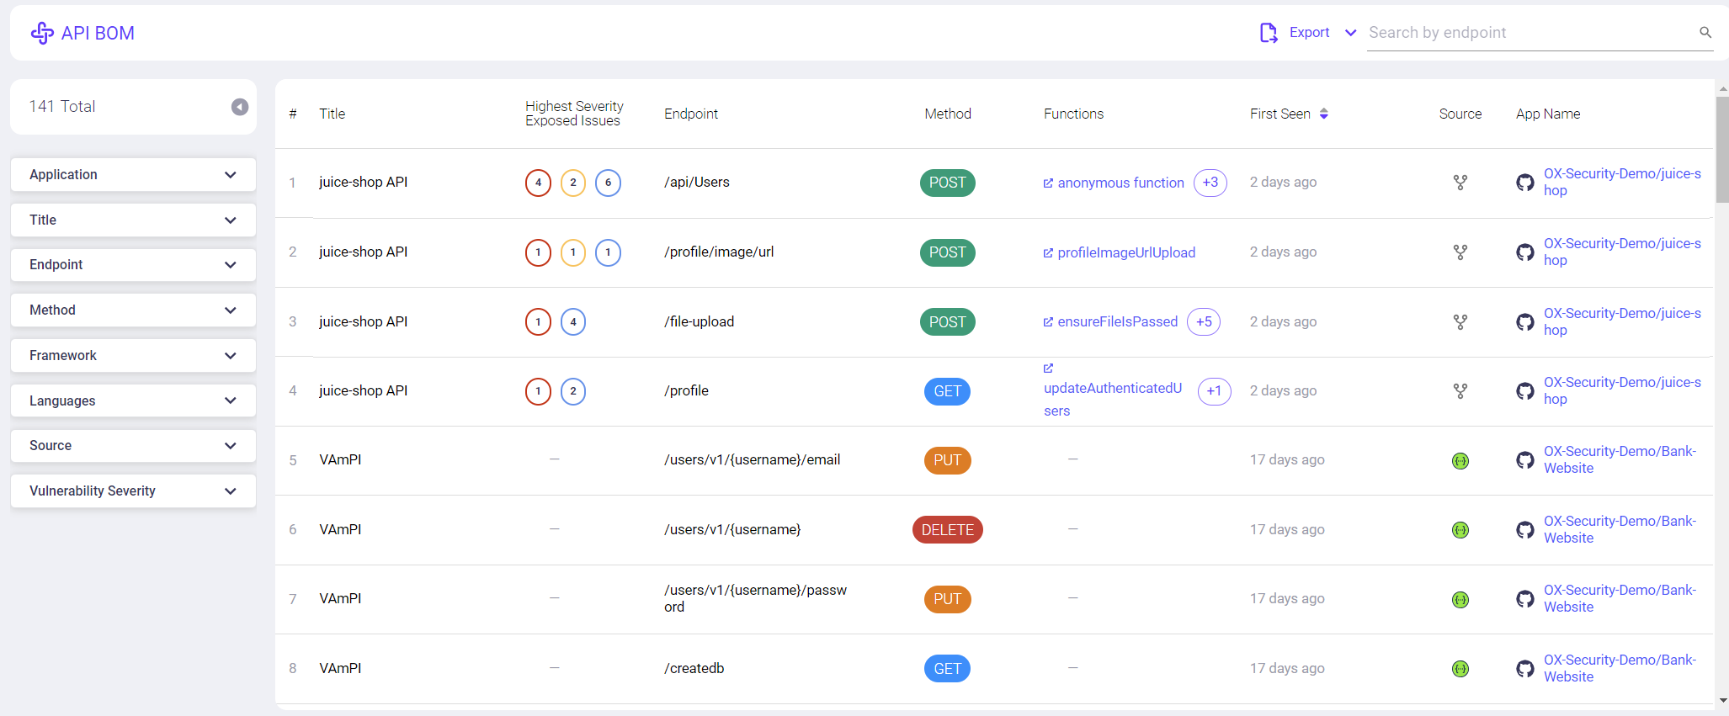Show the +5 additional functions for /file-upload
The height and width of the screenshot is (716, 1729).
pos(1204,322)
